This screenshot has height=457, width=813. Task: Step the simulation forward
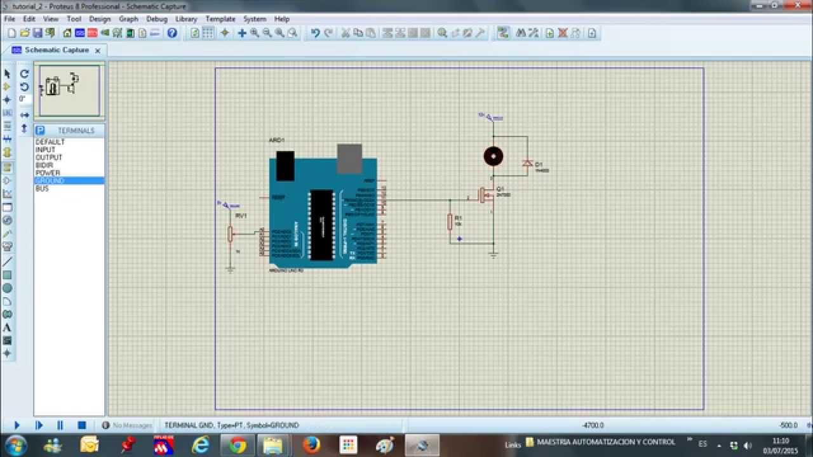(39, 425)
